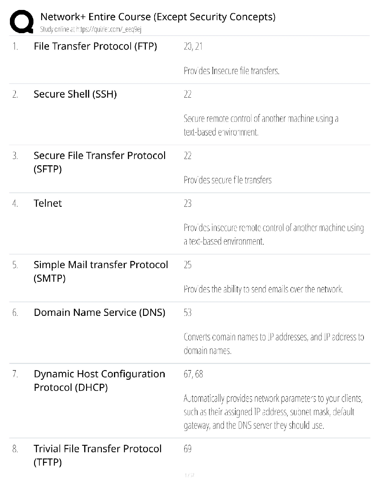Click the Network+ Entire Course title
This screenshot has height=491, width=379.
click(x=158, y=16)
